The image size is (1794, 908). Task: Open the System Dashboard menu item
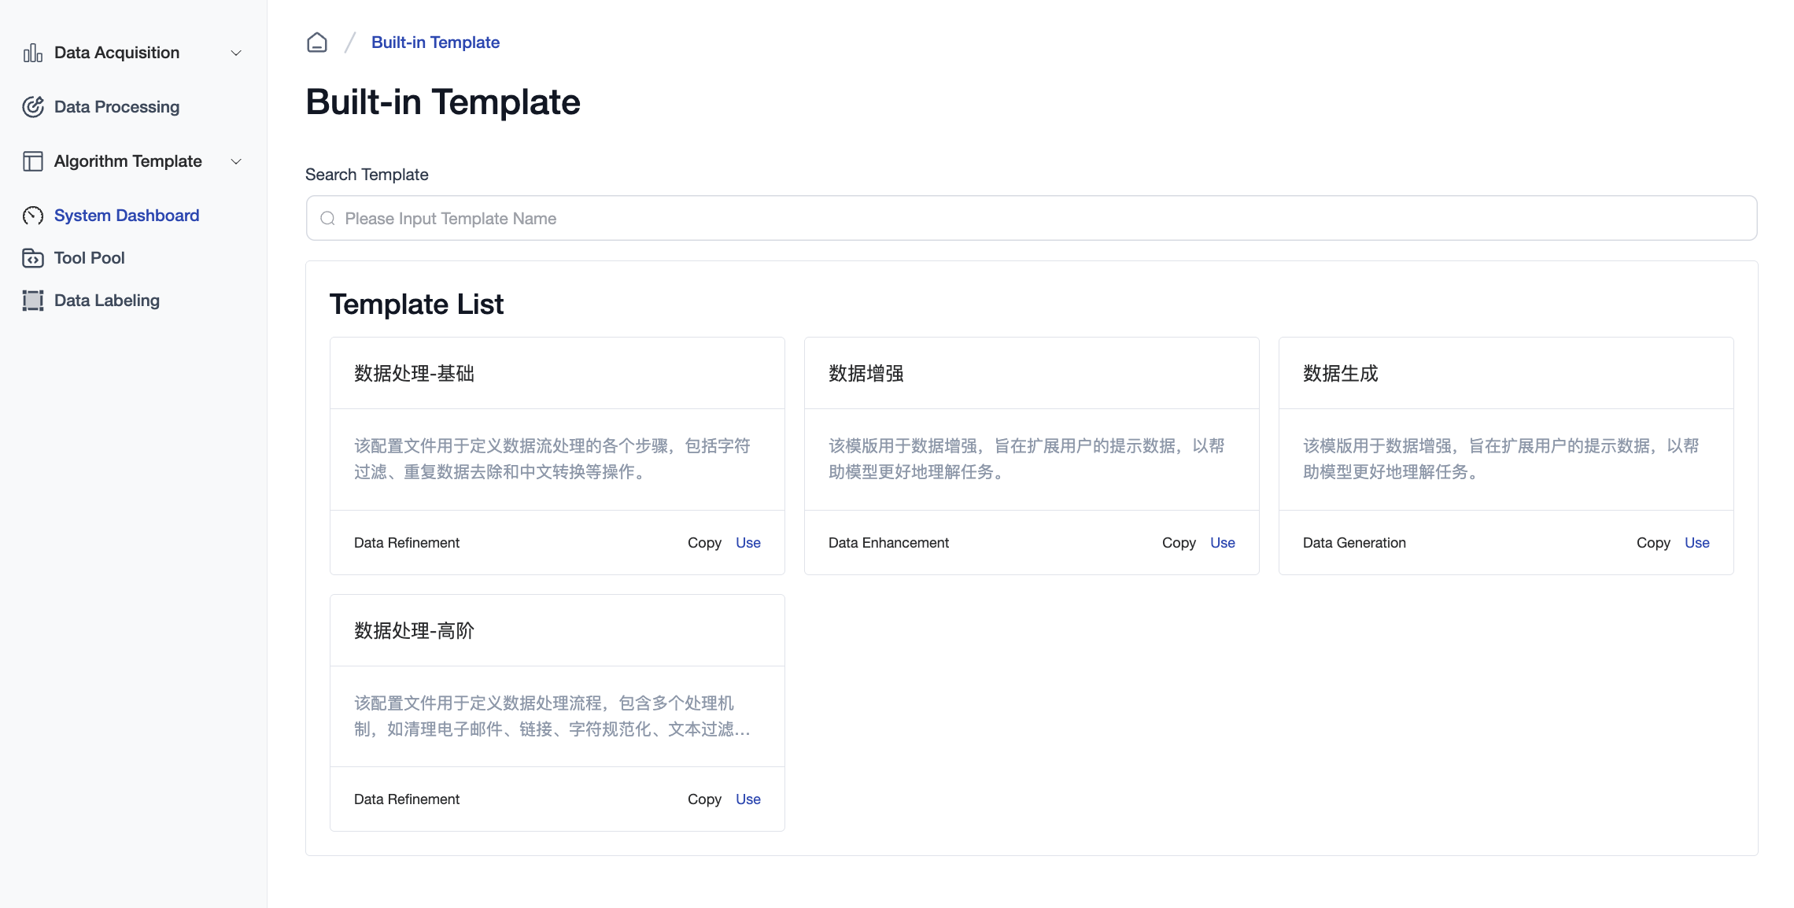coord(126,216)
